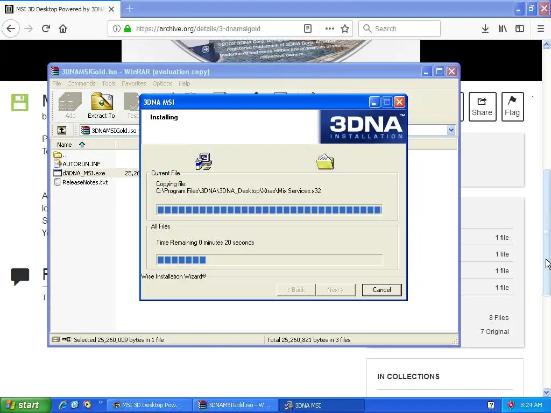
Task: Click the Share button on archive.org
Action: tap(482, 107)
